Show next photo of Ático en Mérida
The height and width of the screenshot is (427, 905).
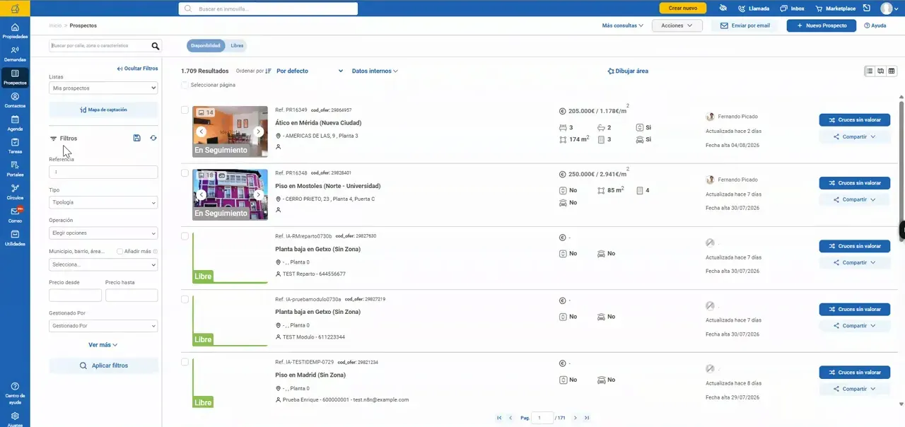click(259, 131)
